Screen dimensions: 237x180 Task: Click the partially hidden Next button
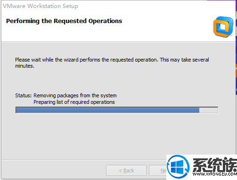click(158, 171)
